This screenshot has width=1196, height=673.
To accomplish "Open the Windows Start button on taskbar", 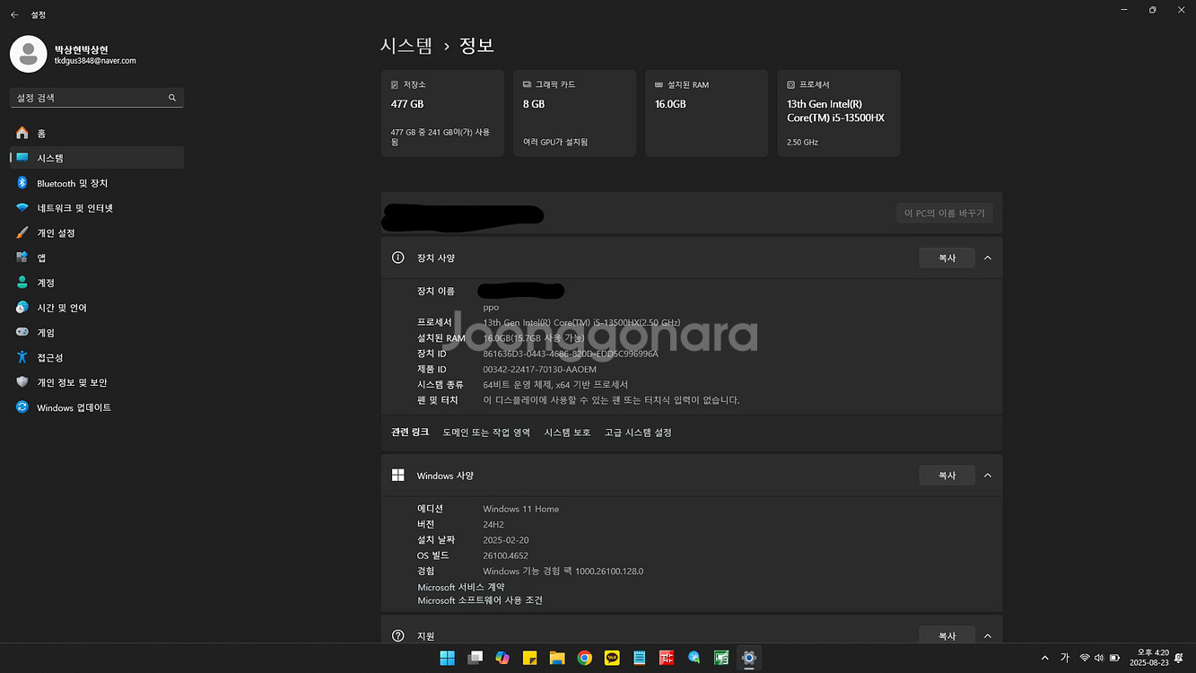I will tap(447, 658).
